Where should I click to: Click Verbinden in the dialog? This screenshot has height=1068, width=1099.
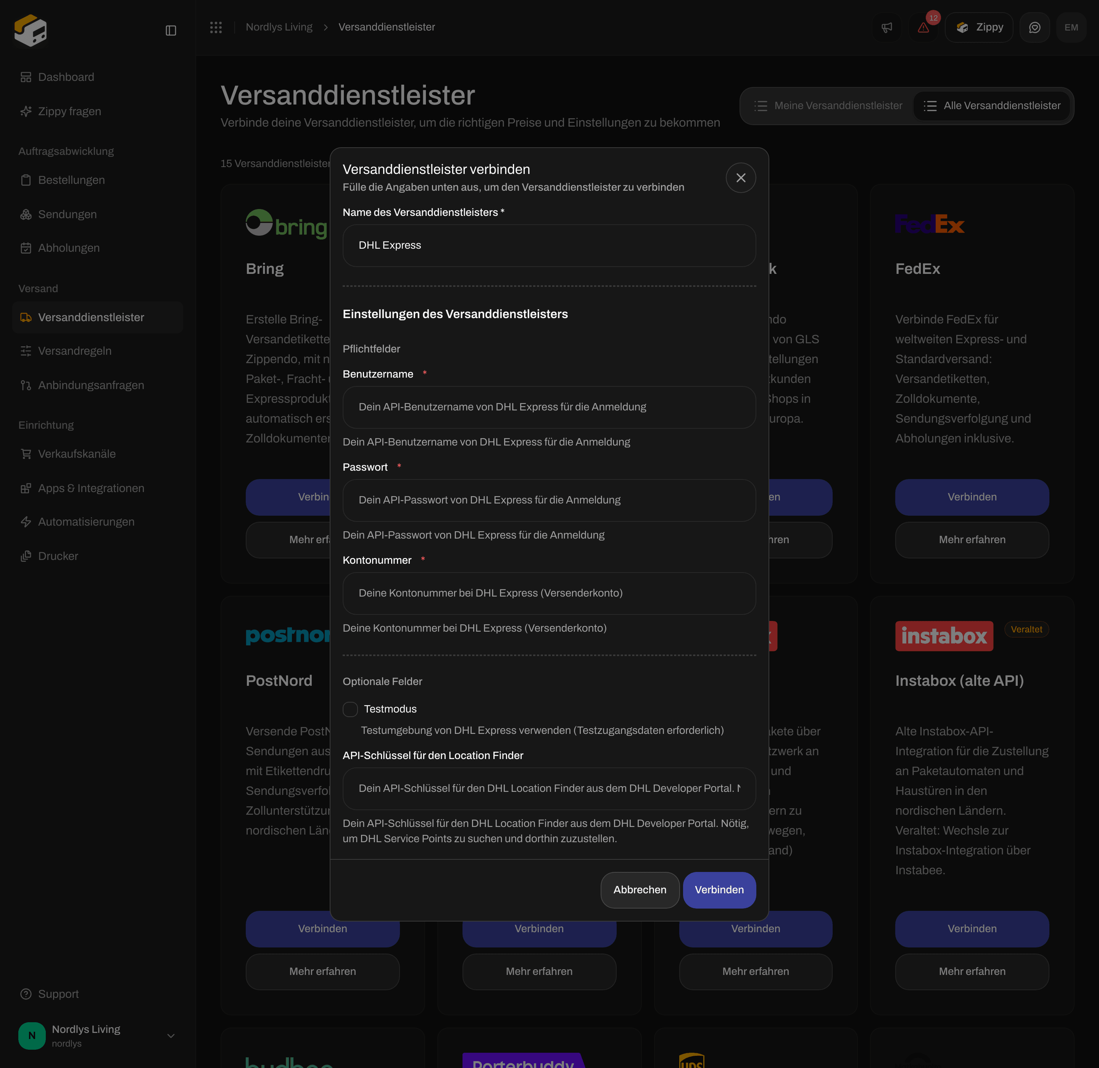pos(719,890)
